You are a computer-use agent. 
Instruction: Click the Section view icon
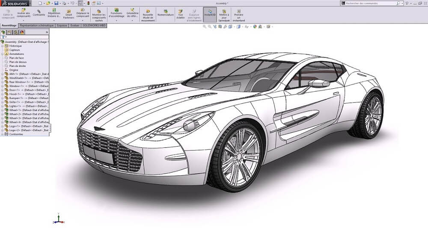point(220,27)
